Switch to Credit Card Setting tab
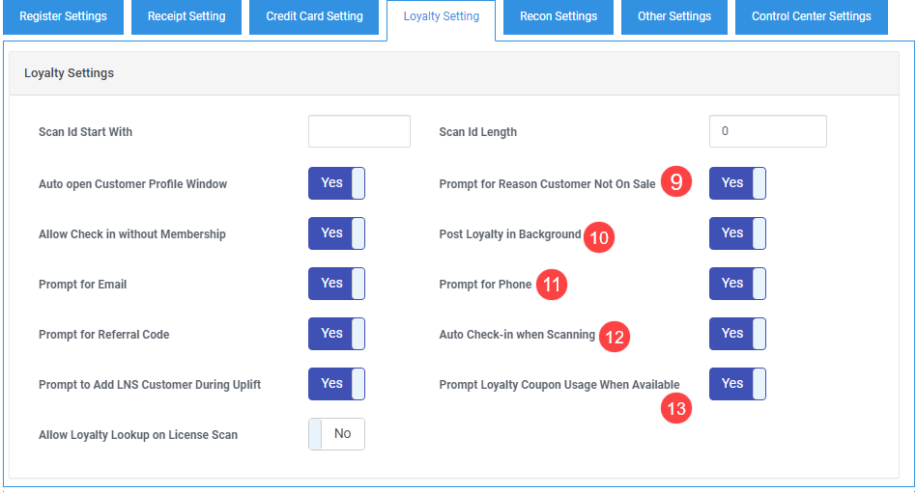 tap(314, 17)
